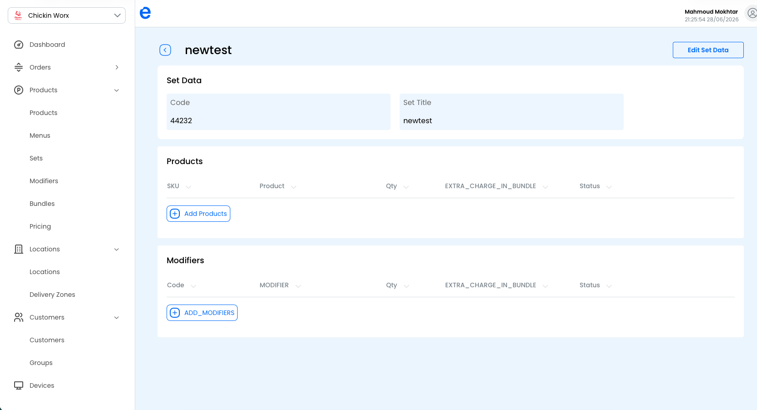
Task: Sort Products table EXTRA_CHARGE_IN_BUNDLE chevron
Action: pos(545,187)
